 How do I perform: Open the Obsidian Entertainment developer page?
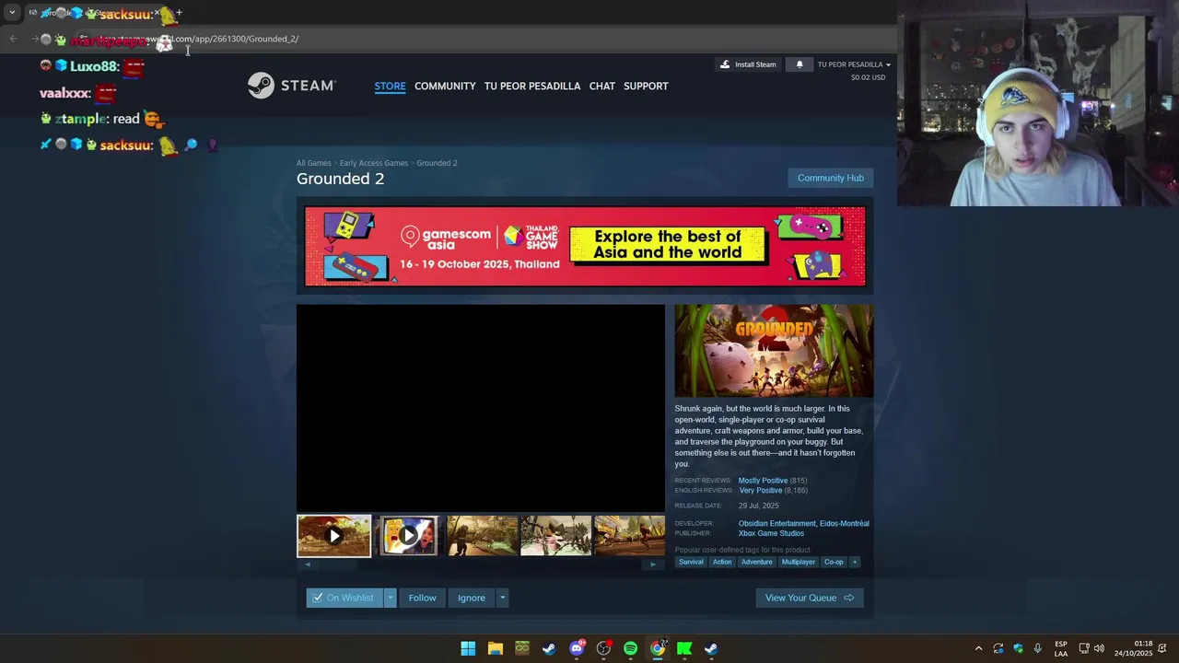[776, 524]
